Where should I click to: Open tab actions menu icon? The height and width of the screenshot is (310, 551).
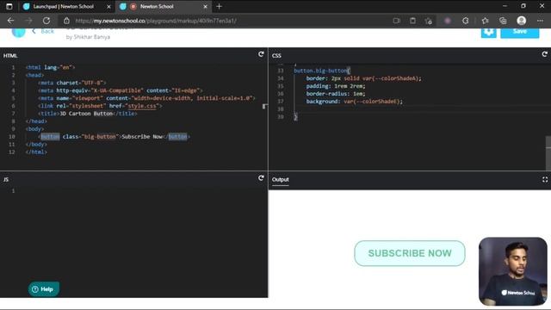pyautogui.click(x=9, y=6)
